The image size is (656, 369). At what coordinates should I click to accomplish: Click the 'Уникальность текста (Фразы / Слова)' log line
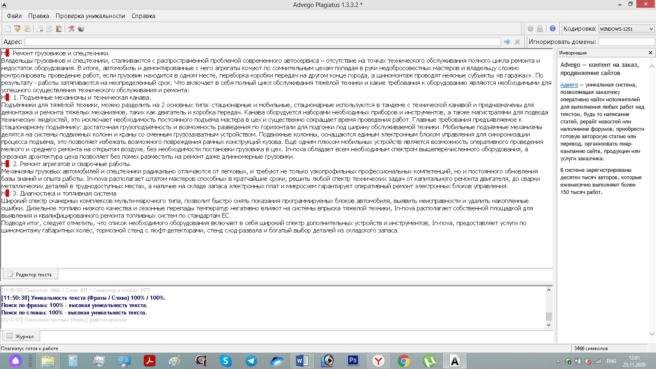coord(83,298)
